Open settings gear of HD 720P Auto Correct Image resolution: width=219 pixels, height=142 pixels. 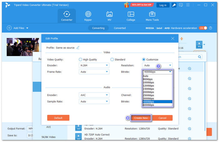click(189, 139)
